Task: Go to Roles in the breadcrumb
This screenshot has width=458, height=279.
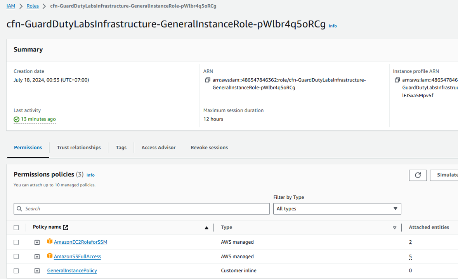Action: (33, 6)
